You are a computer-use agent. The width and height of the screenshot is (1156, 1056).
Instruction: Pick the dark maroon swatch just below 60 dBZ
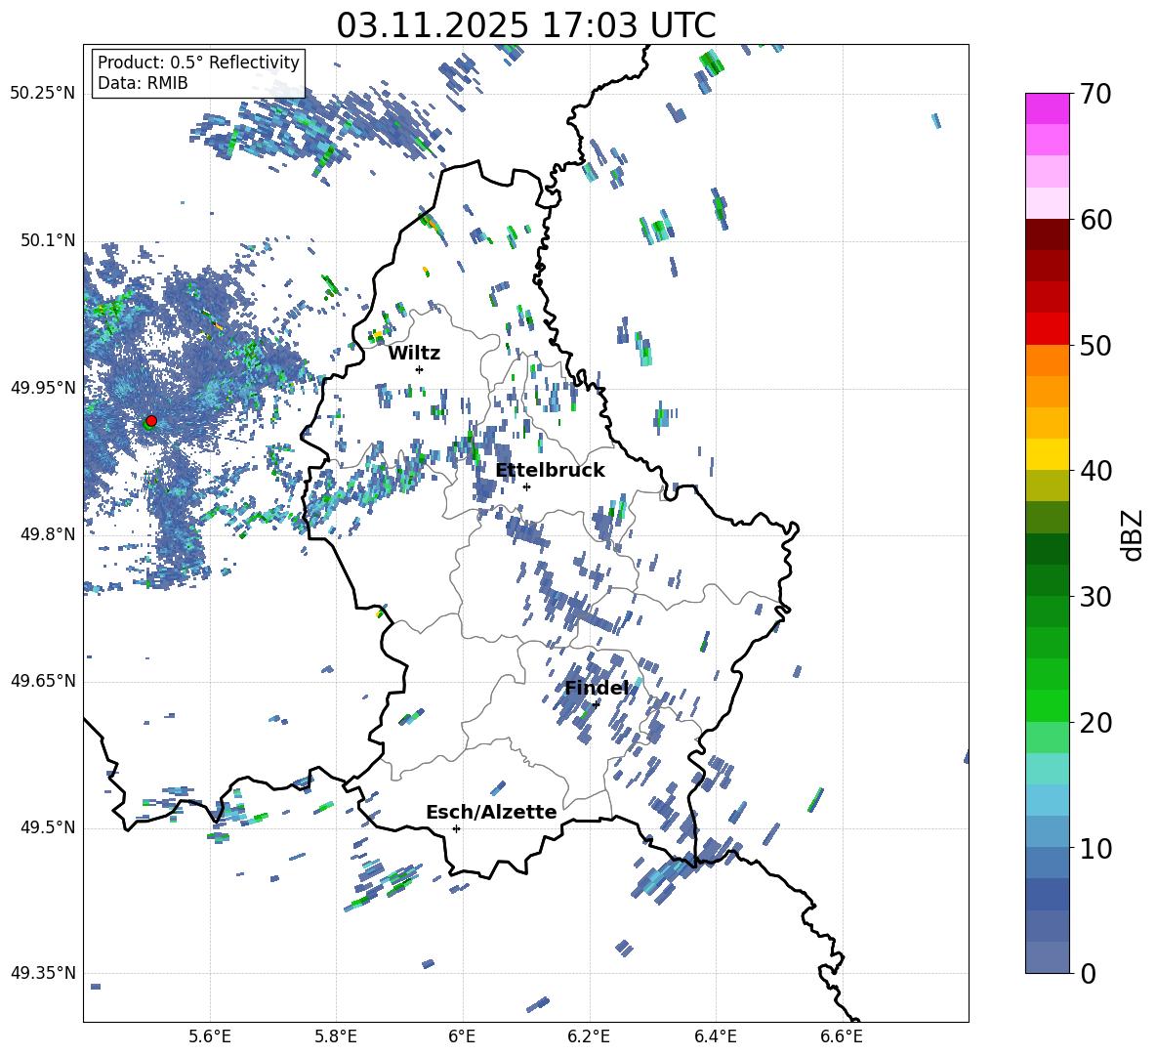point(1048,233)
